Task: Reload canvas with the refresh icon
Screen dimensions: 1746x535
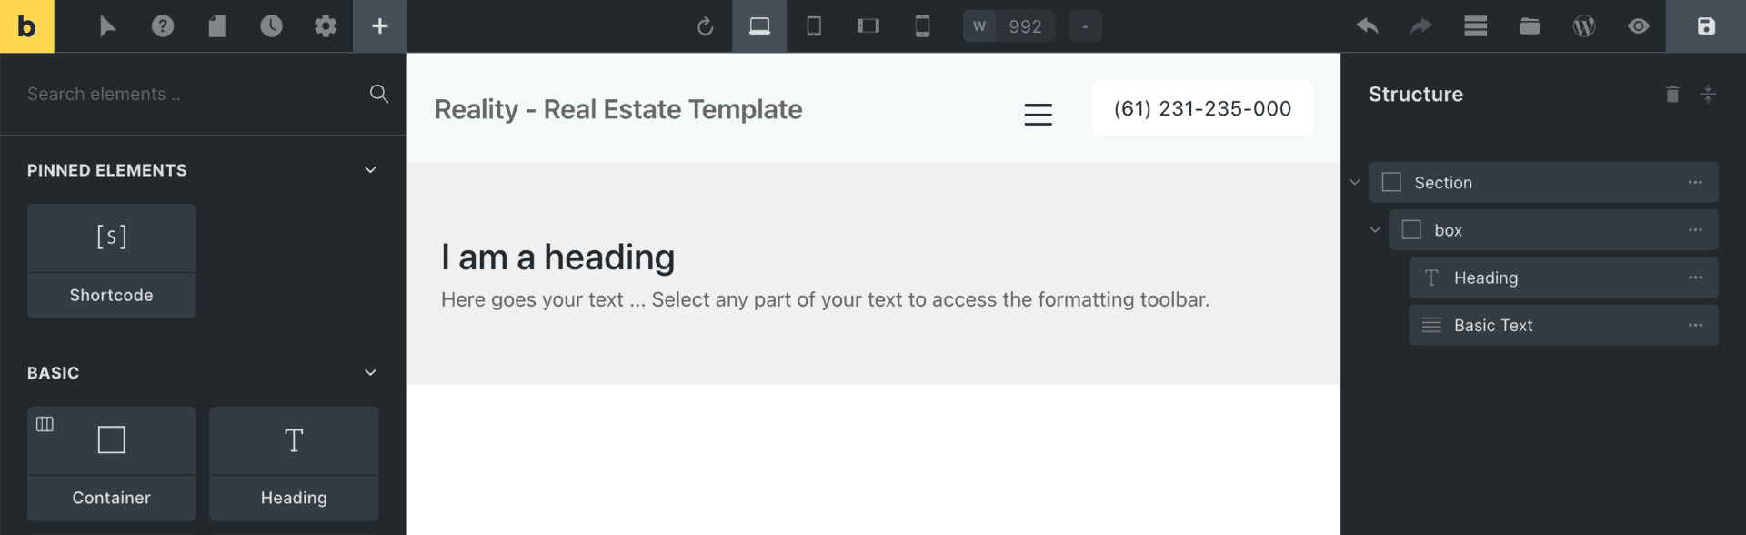Action: click(705, 26)
